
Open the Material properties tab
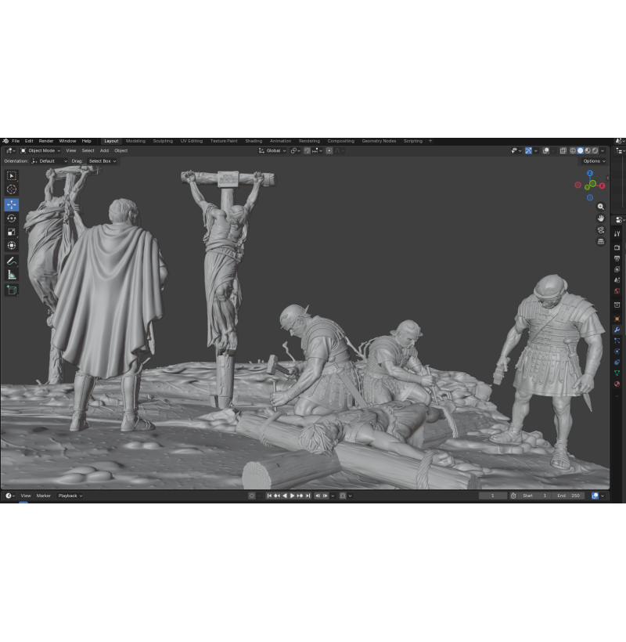click(x=617, y=384)
